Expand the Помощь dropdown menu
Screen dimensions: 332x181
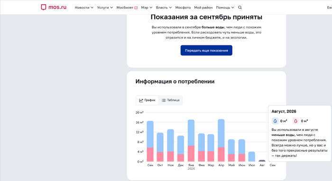[x=225, y=8]
